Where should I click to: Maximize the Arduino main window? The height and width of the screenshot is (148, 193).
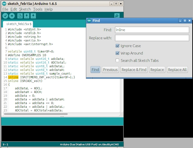pos(116,4)
